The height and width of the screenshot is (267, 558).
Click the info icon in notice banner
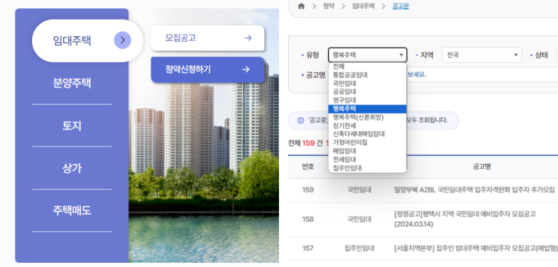click(x=301, y=120)
